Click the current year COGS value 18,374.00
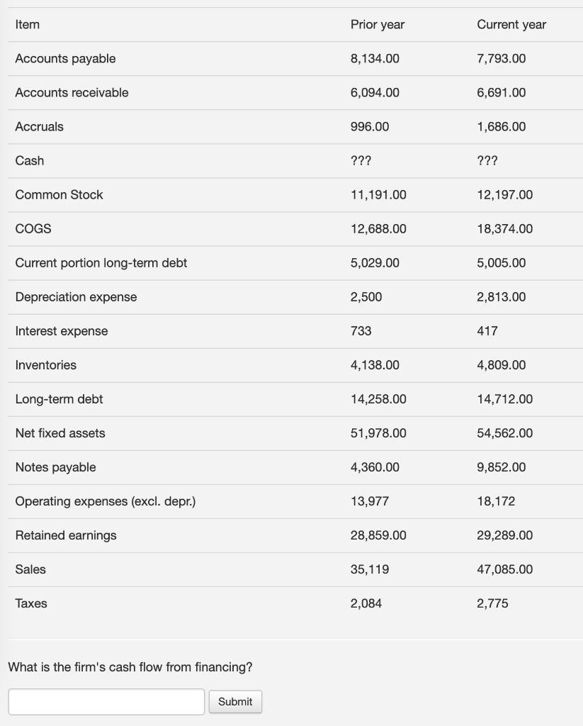This screenshot has width=583, height=726. coord(505,229)
